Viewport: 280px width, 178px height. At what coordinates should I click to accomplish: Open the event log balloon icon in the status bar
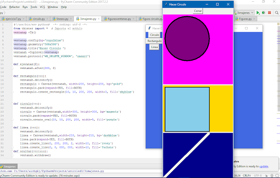[x=277, y=175]
